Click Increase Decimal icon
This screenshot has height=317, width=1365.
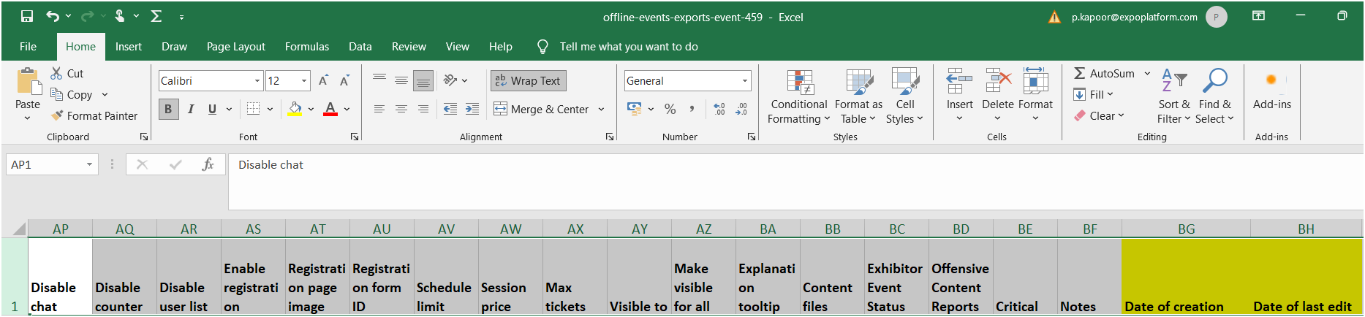coord(719,109)
